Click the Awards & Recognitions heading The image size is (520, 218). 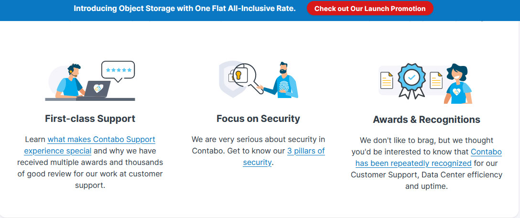pyautogui.click(x=426, y=120)
